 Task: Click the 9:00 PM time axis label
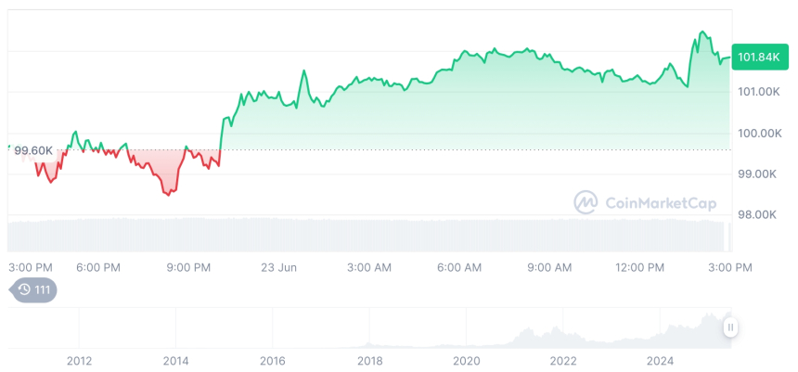tap(189, 267)
